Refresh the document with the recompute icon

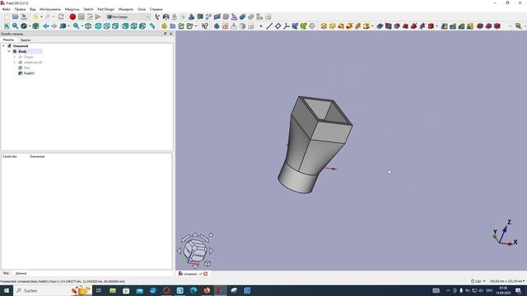61,16
